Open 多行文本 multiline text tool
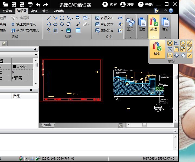The width and height of the screenshot is (195, 162). tap(104, 18)
